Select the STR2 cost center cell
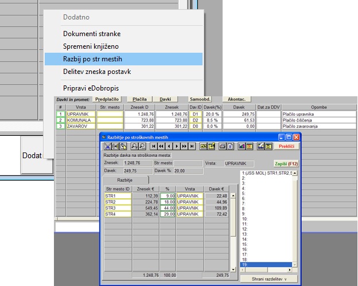Screen dimensions: 358x286 (118, 202)
